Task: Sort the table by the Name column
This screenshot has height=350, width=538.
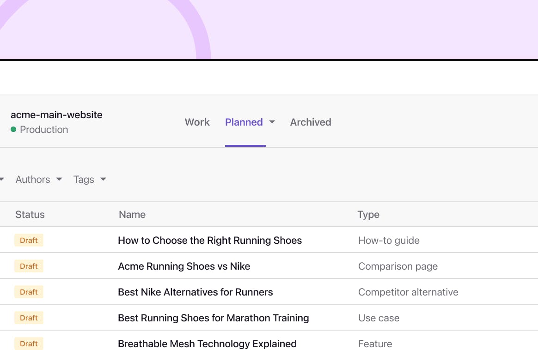Action: click(132, 214)
